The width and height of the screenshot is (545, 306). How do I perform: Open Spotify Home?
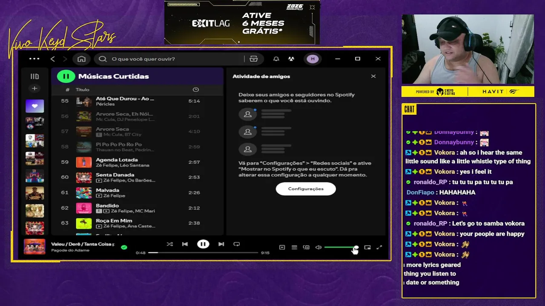click(82, 59)
